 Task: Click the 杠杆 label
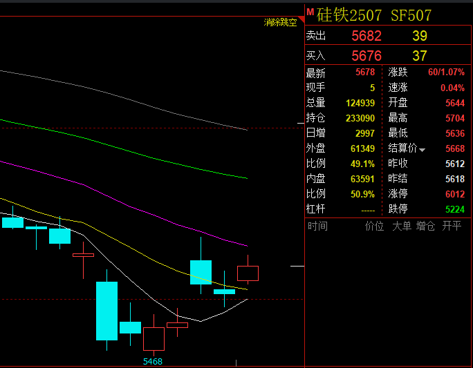click(x=315, y=209)
